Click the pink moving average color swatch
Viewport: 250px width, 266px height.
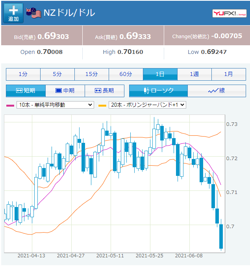(10, 105)
